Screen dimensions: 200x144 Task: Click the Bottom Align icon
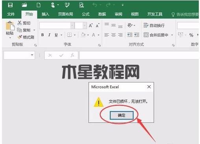pyautogui.click(x=120, y=26)
